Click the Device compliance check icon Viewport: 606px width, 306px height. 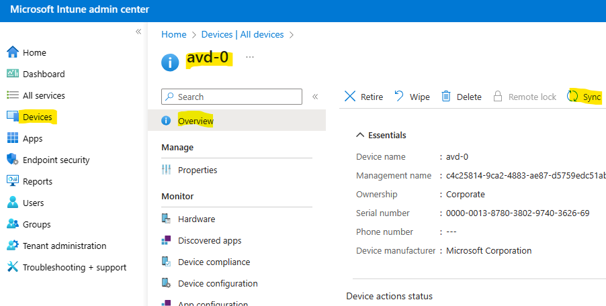click(166, 262)
